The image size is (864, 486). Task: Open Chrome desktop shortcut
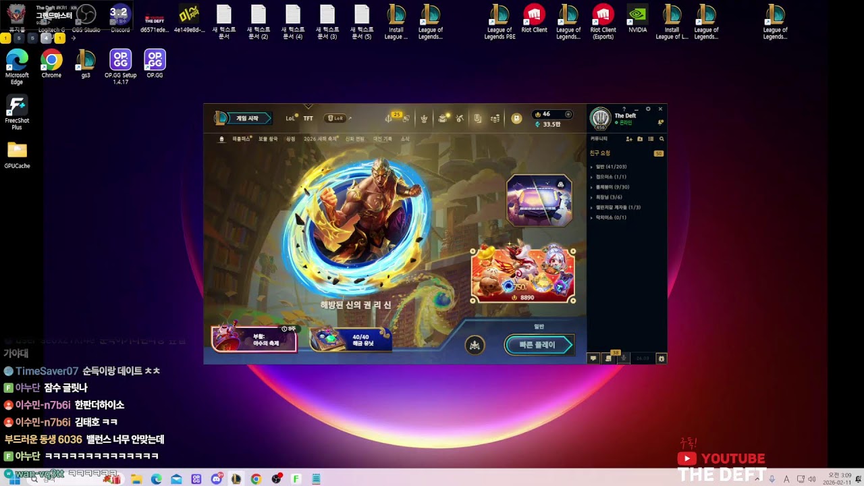click(x=51, y=64)
